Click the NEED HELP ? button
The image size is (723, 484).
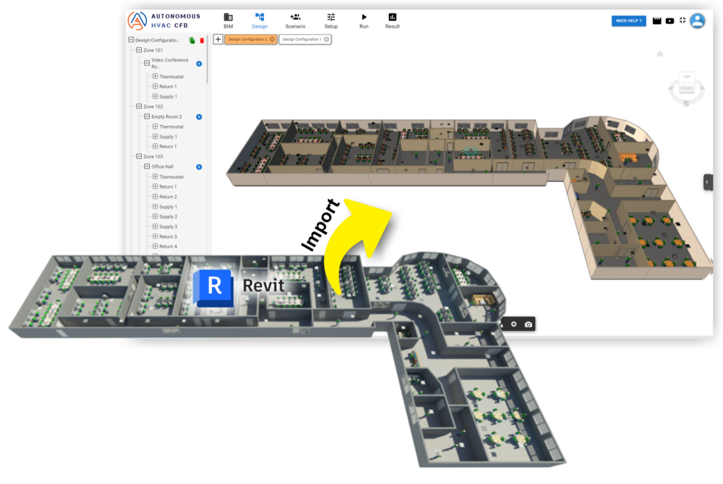click(628, 21)
